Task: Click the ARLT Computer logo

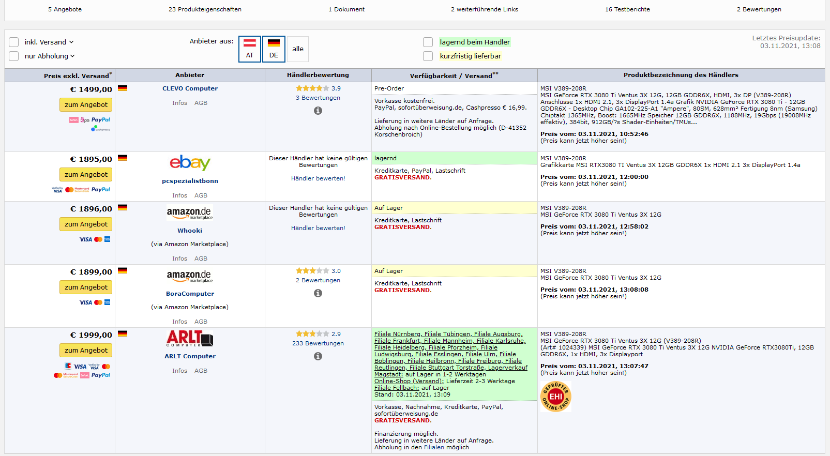Action: coord(190,339)
